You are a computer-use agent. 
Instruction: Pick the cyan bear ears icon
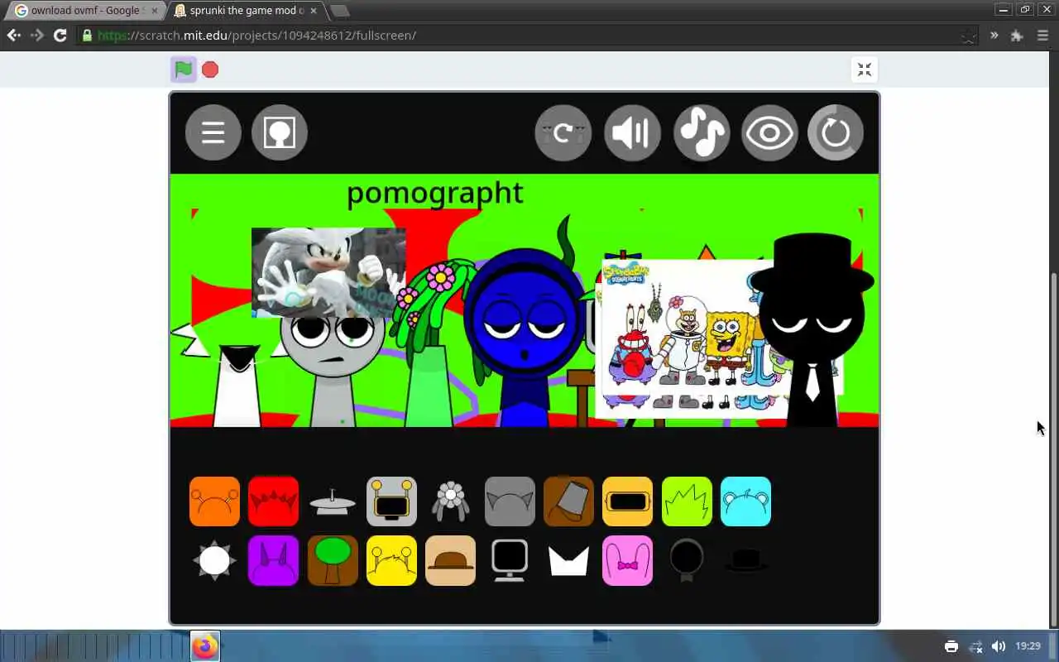tap(745, 501)
